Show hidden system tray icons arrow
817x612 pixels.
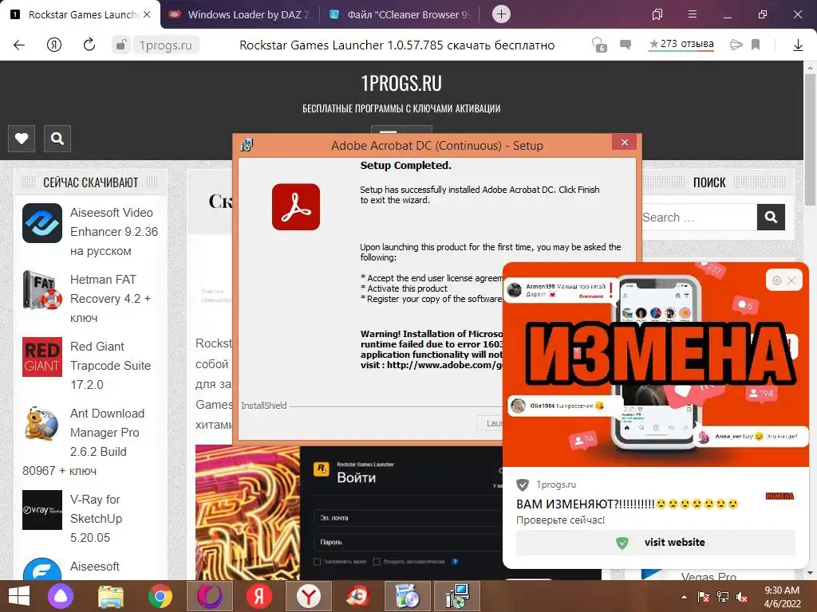[x=684, y=597]
